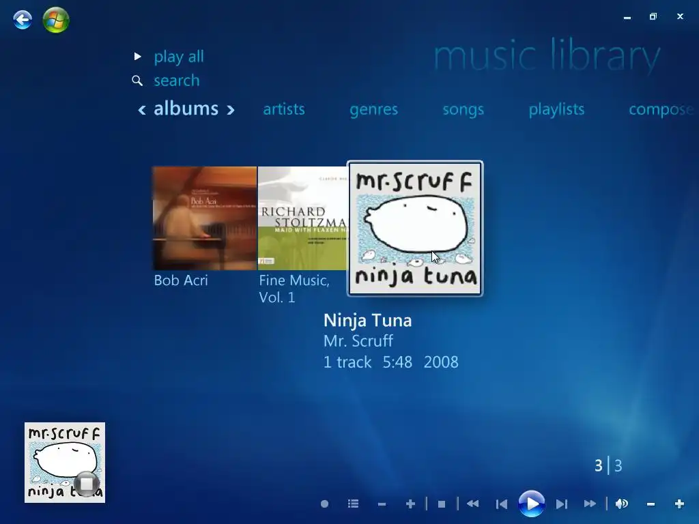The height and width of the screenshot is (524, 699).
Task: Click the record button in transport bar
Action: click(x=324, y=504)
